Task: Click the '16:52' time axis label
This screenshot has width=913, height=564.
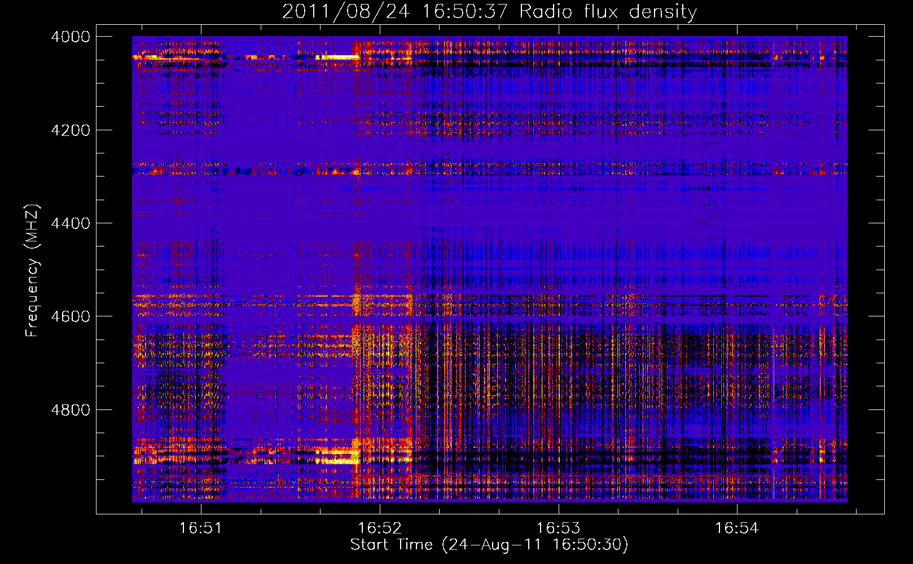Action: point(380,528)
